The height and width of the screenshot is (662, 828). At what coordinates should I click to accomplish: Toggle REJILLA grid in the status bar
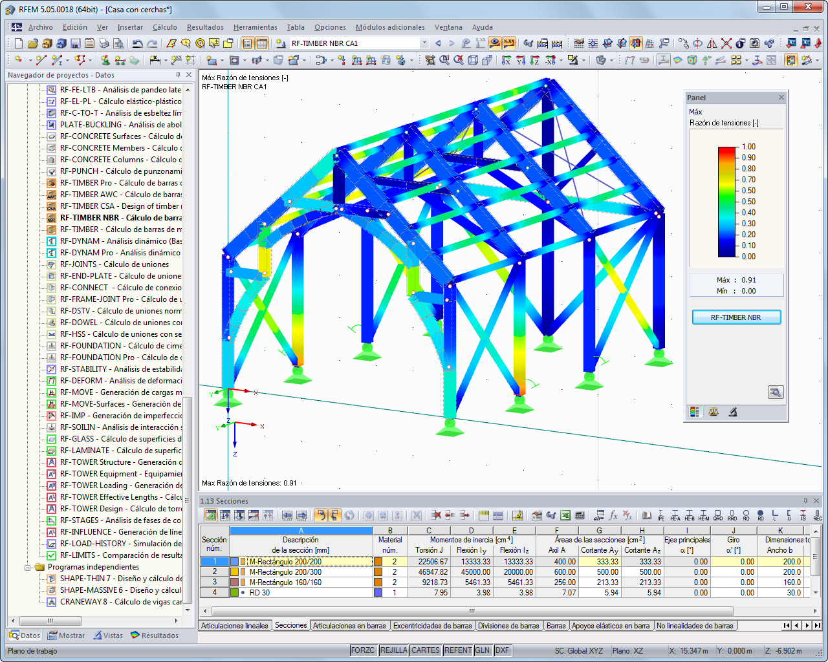tap(394, 650)
